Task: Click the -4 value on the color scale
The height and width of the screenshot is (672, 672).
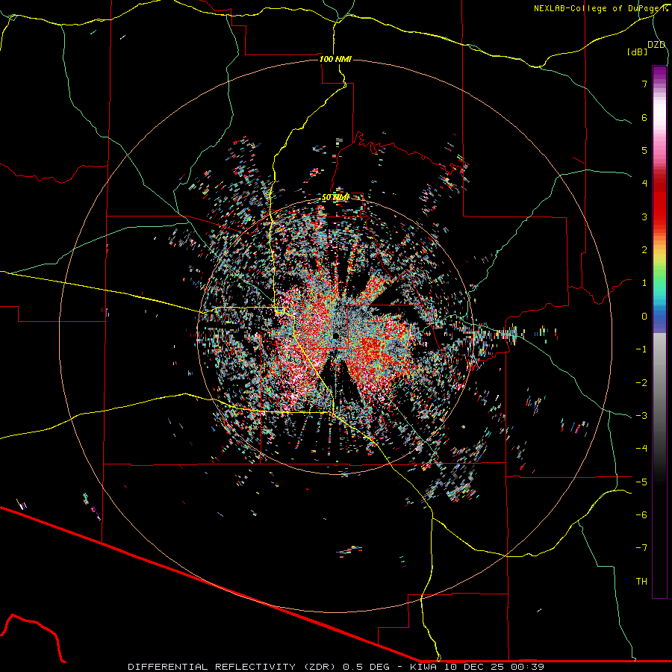Action: (641, 449)
